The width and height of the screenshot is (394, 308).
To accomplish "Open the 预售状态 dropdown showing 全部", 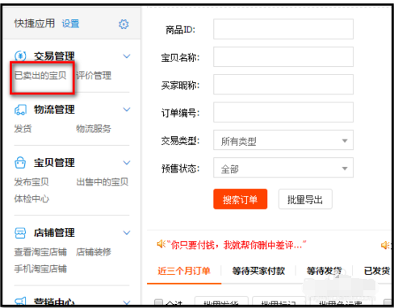I will 283,168.
